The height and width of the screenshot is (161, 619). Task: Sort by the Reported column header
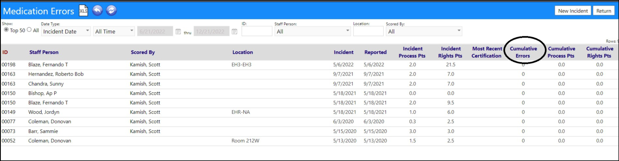[375, 52]
